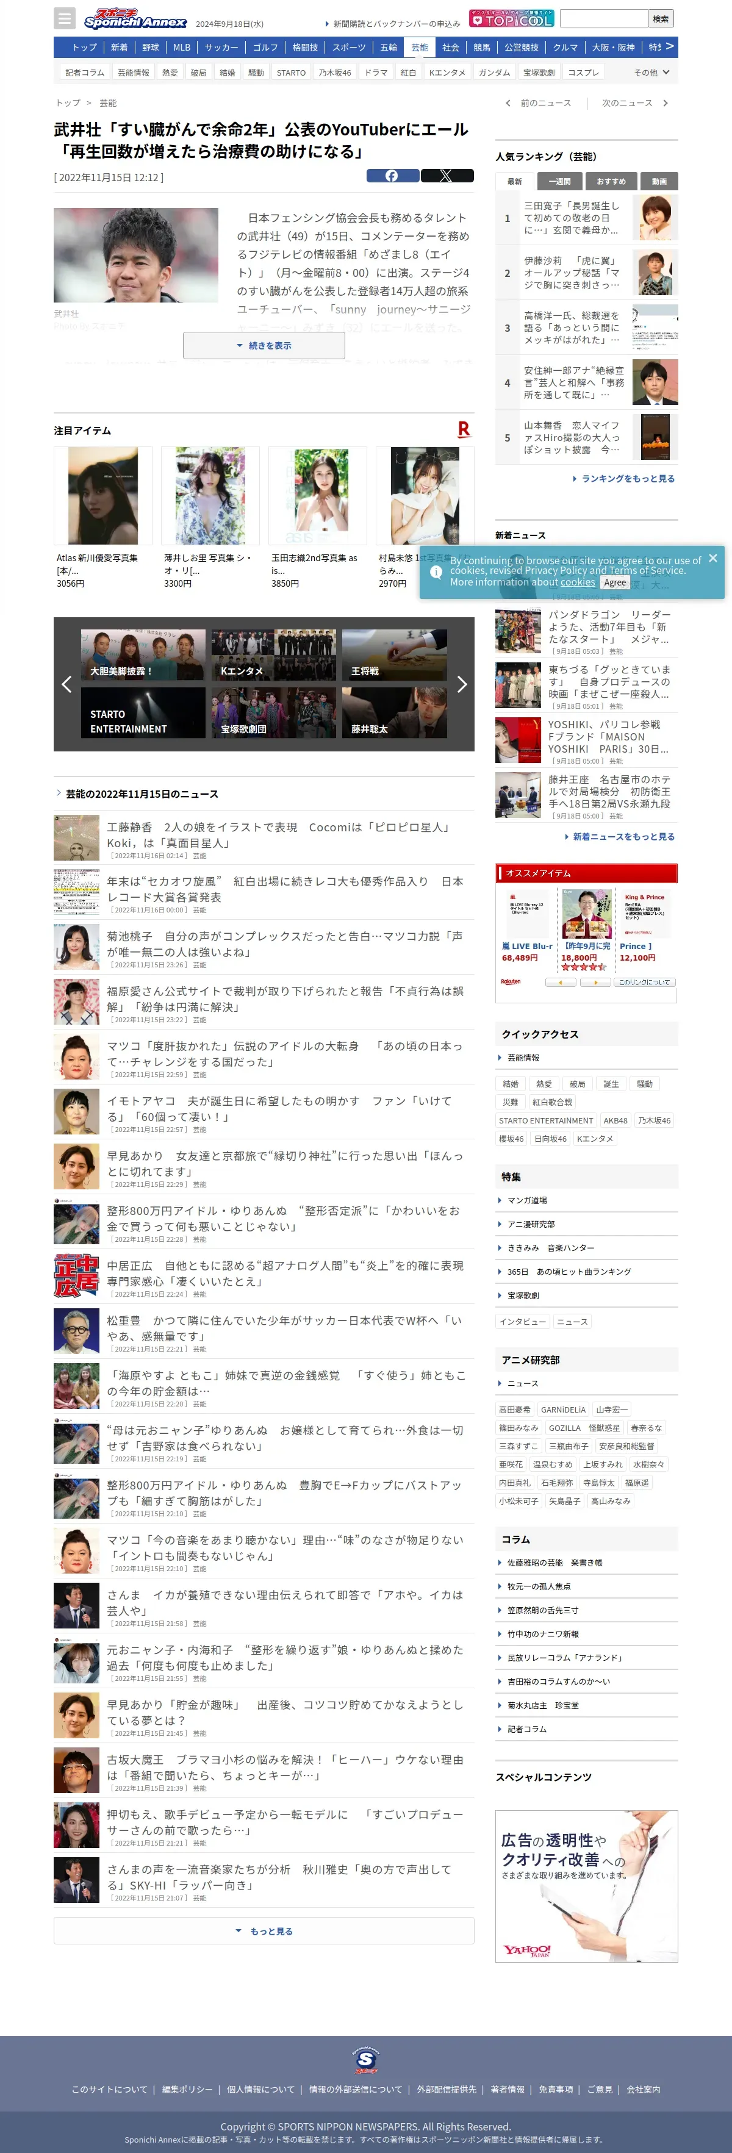Select the 動画 ranking tab
Viewport: 732px width, 2153px height.
659,181
